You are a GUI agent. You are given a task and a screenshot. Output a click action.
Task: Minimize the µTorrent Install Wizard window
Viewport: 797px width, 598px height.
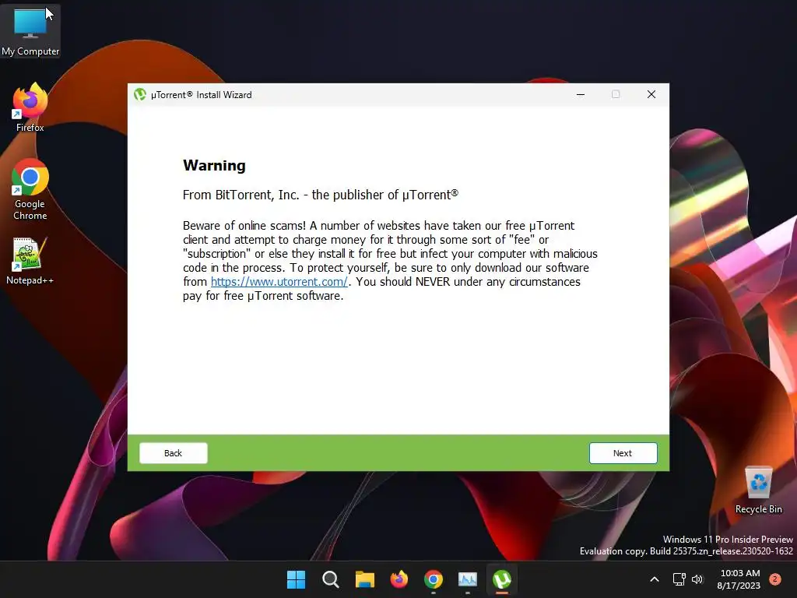tap(581, 94)
